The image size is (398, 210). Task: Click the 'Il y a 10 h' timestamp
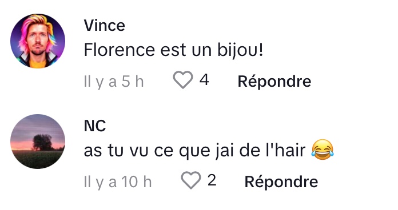(118, 182)
